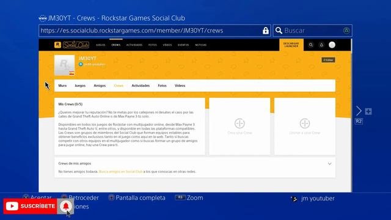391x220 pixels.
Task: Click the Retroceder control hint
Action: (x=80, y=197)
